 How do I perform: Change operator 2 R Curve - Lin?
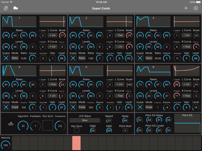point(119,47)
